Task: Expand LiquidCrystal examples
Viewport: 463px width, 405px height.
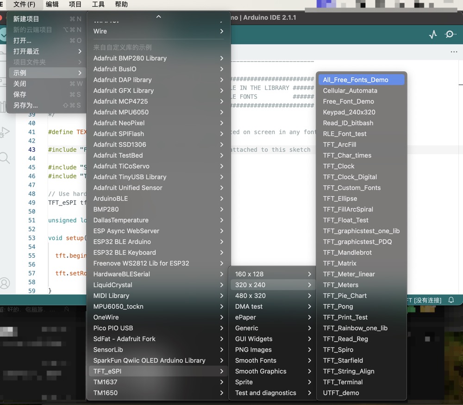Action: (158, 285)
